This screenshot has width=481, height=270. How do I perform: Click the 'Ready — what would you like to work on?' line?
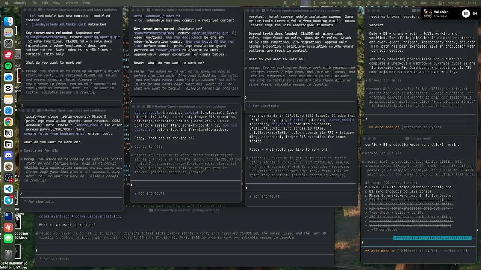point(288,150)
